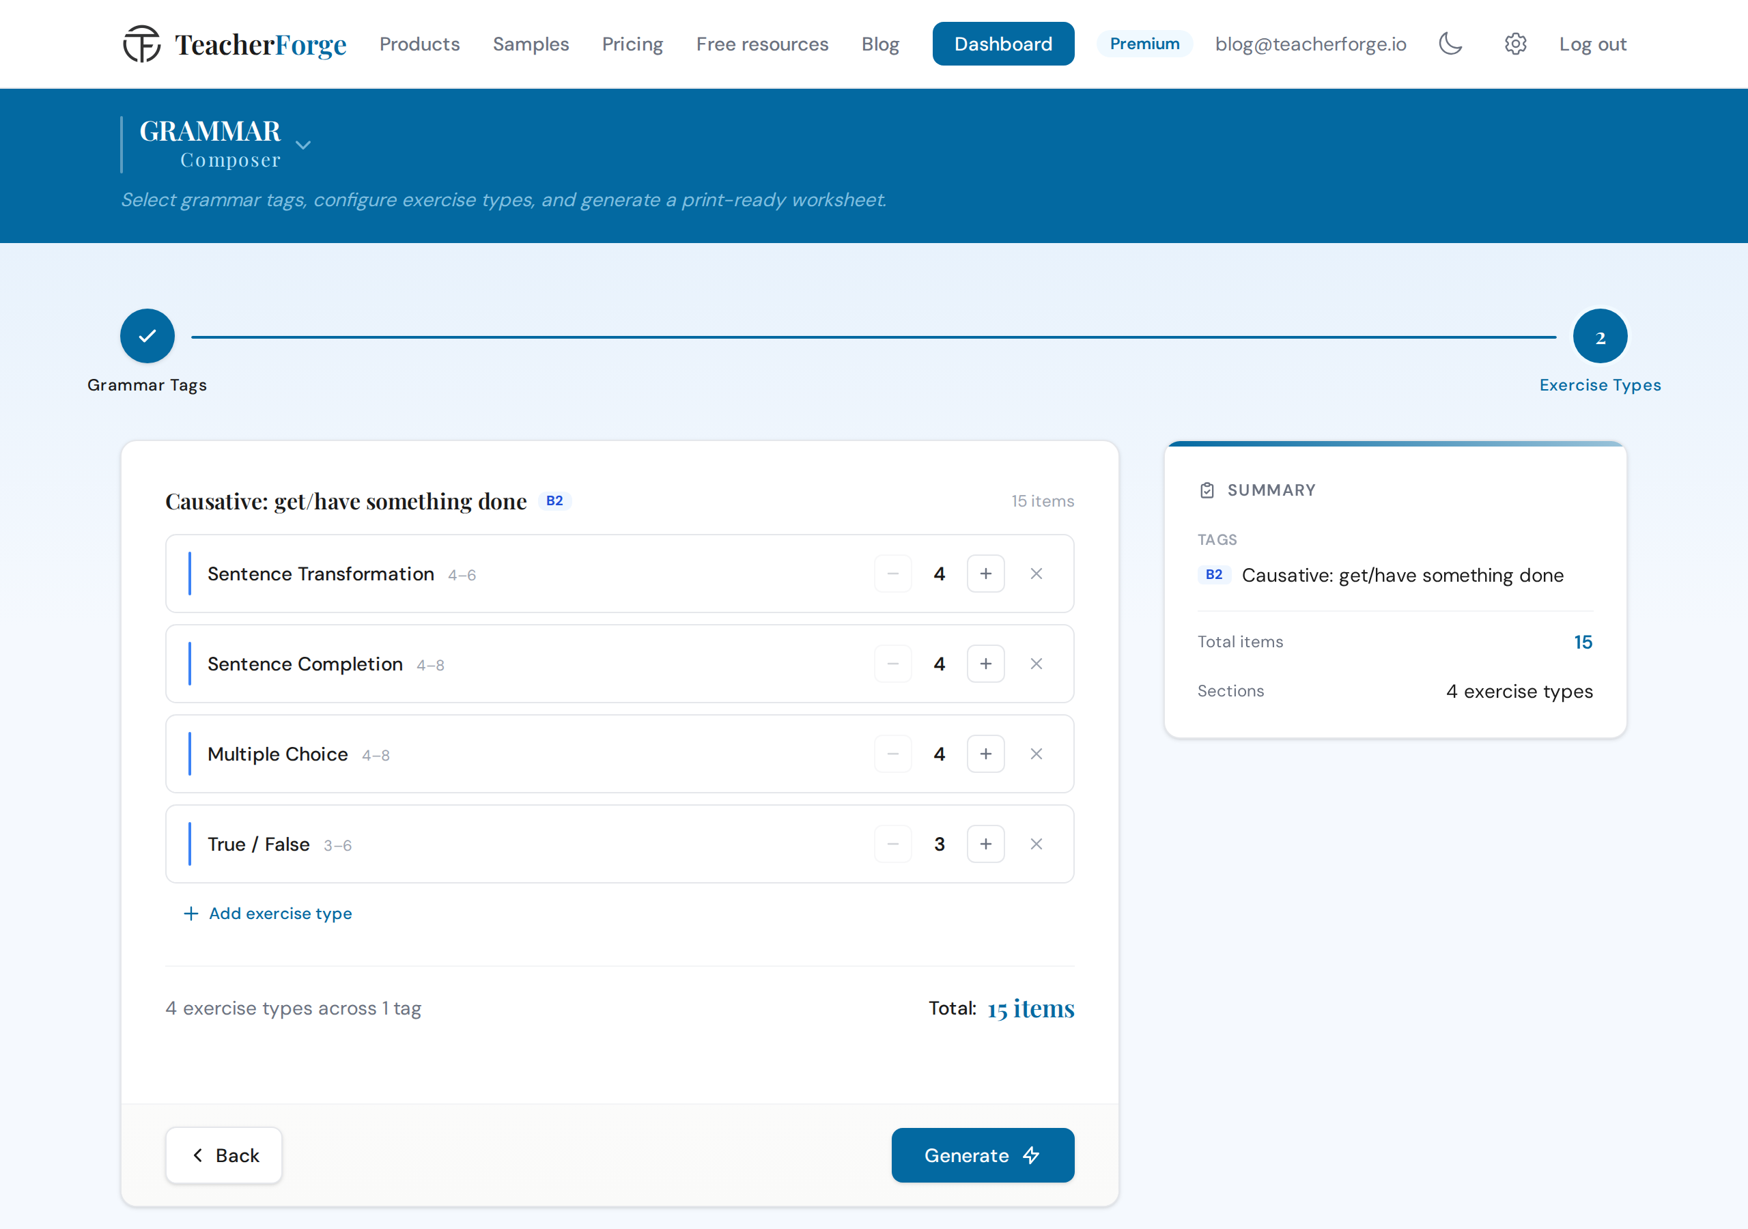Increase Sentence Transformation item count
This screenshot has height=1229, width=1748.
[x=985, y=574]
